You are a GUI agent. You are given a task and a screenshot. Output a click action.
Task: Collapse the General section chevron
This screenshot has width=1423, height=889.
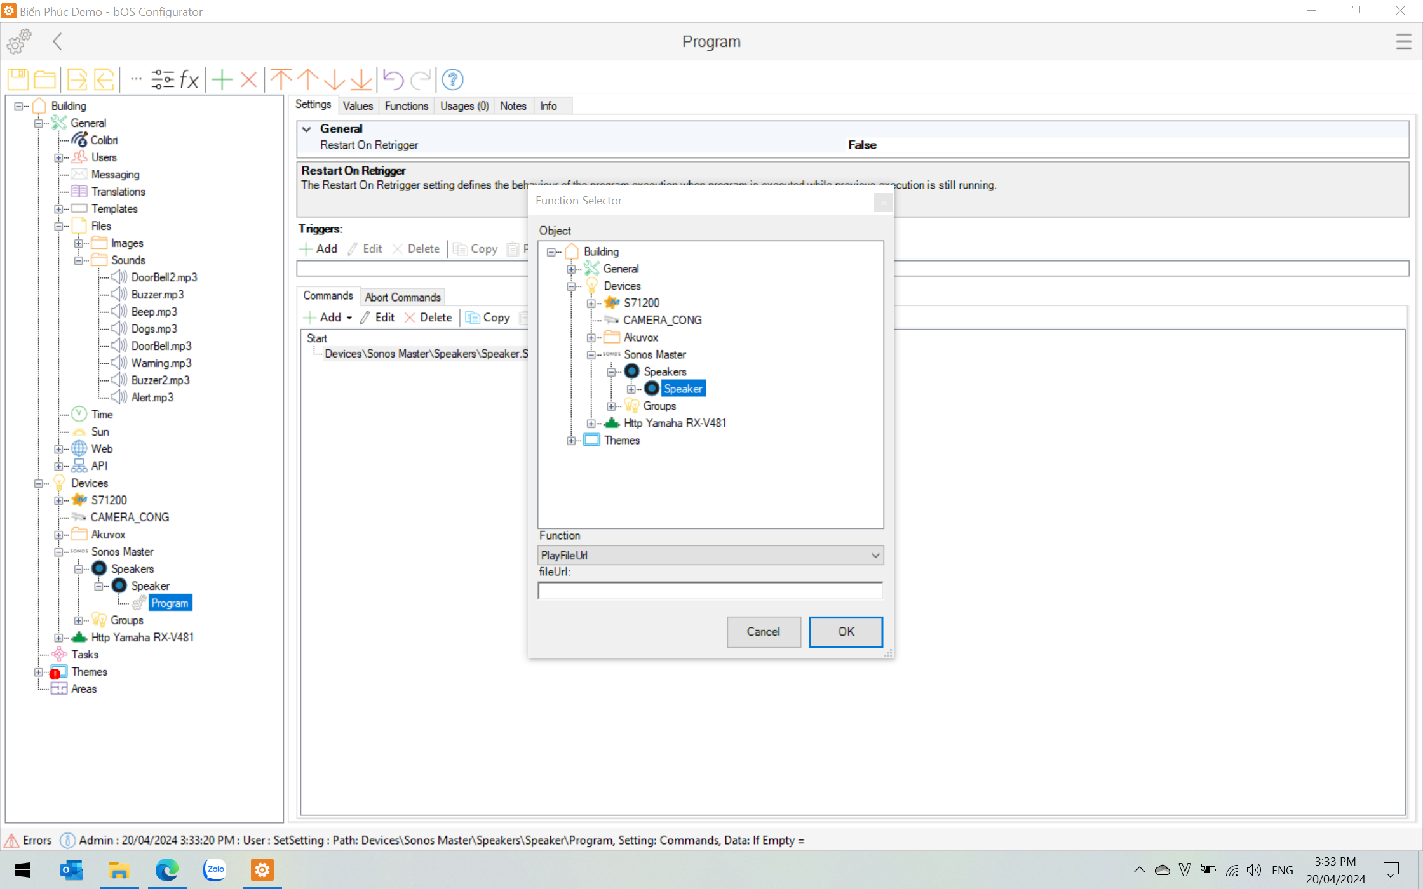click(x=307, y=129)
